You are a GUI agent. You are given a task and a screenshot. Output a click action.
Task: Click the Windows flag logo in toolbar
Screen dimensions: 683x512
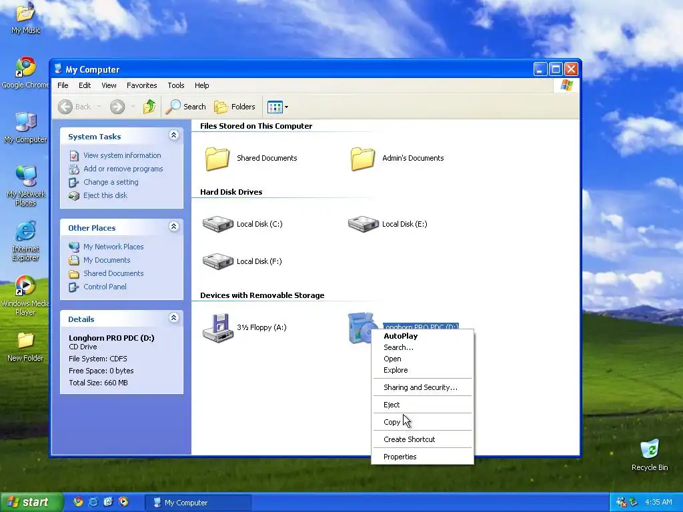567,85
